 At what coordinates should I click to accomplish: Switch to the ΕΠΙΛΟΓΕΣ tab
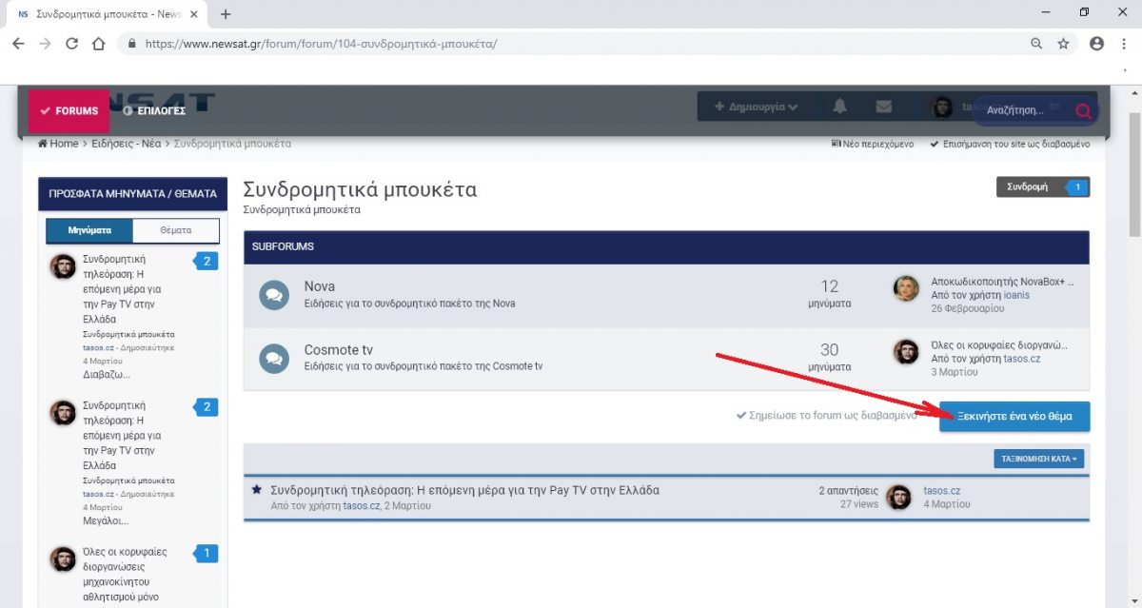point(154,110)
